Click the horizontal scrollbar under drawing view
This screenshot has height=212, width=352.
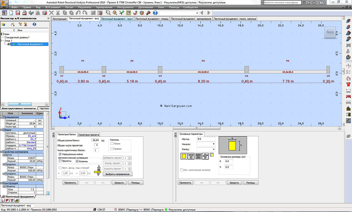coord(196,128)
